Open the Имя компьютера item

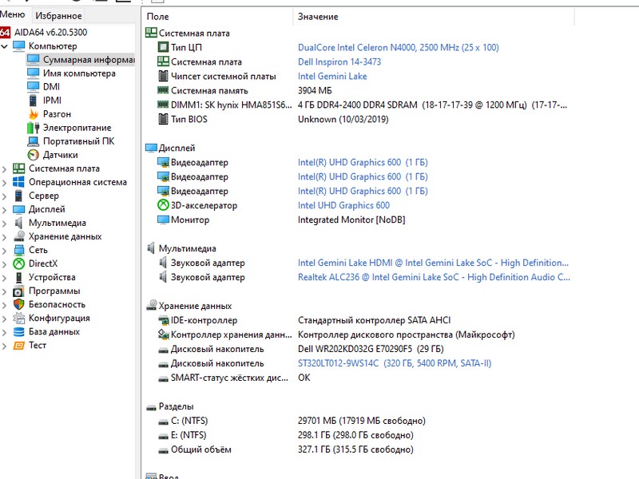pyautogui.click(x=79, y=73)
